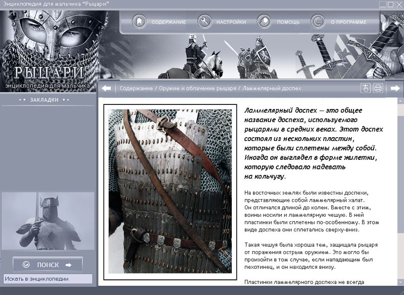
Task: Click the circular icon for О программе
Action: click(x=318, y=22)
